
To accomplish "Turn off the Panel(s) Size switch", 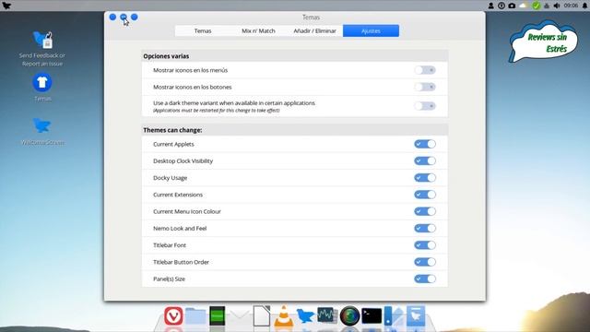I will [x=425, y=279].
